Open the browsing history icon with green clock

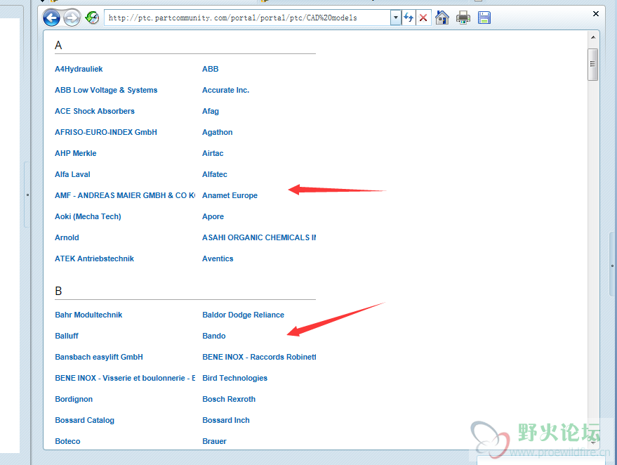click(93, 18)
